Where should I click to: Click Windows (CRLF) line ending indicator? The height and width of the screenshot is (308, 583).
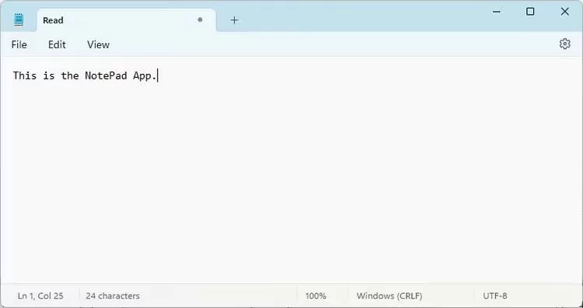(x=389, y=296)
